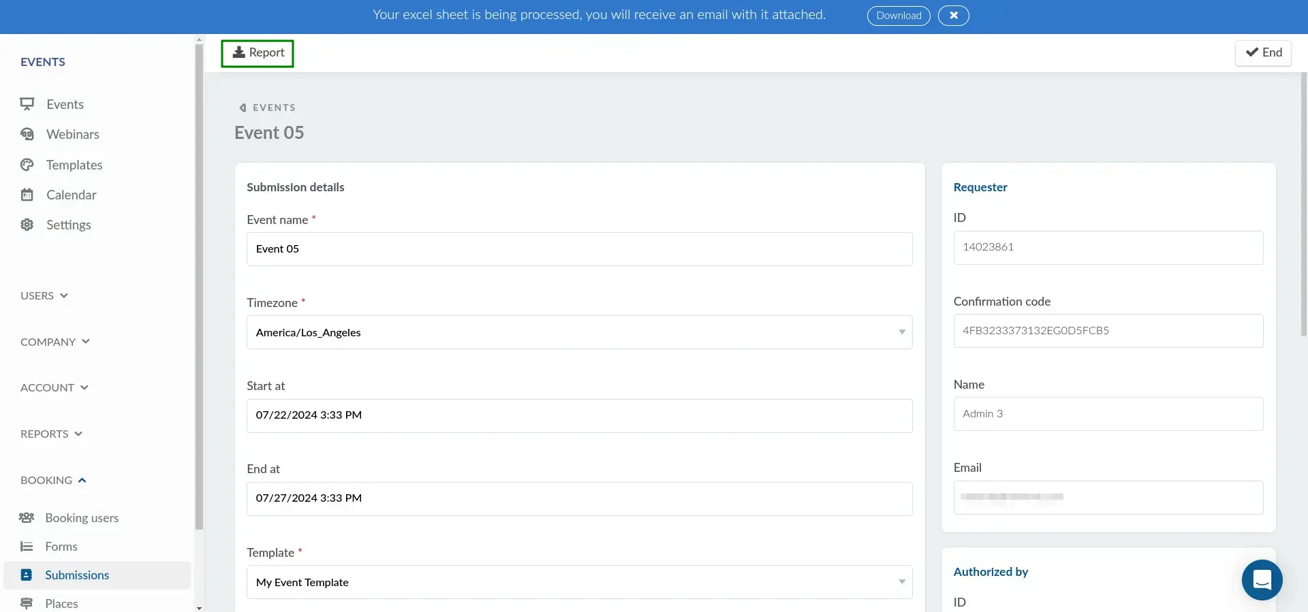Click the Requester Email field
The width and height of the screenshot is (1308, 612).
coord(1108,498)
